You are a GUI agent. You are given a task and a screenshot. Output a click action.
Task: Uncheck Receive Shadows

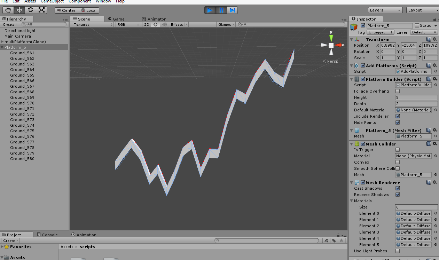[398, 195]
